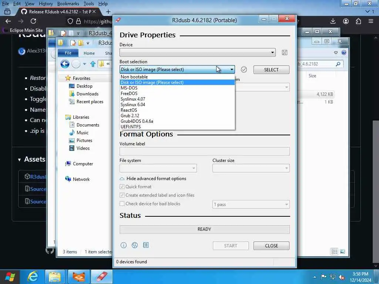Image resolution: width=379 pixels, height=284 pixels.
Task: Switch Explorer to details view icon
Action: [334, 252]
